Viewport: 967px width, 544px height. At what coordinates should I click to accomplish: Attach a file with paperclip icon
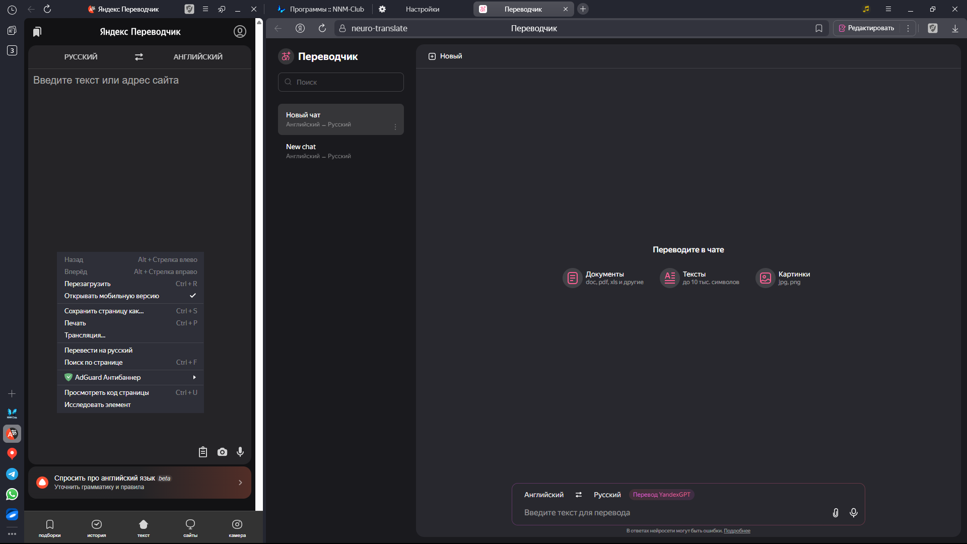click(x=836, y=513)
